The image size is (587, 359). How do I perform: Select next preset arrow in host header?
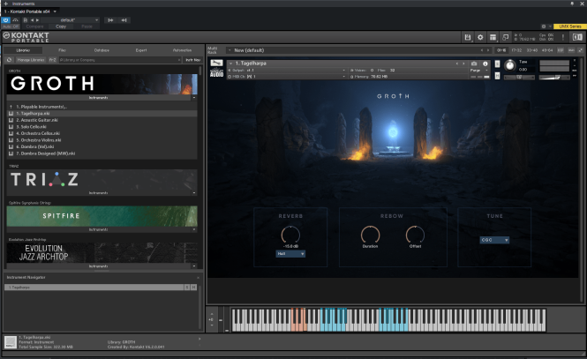pos(37,20)
